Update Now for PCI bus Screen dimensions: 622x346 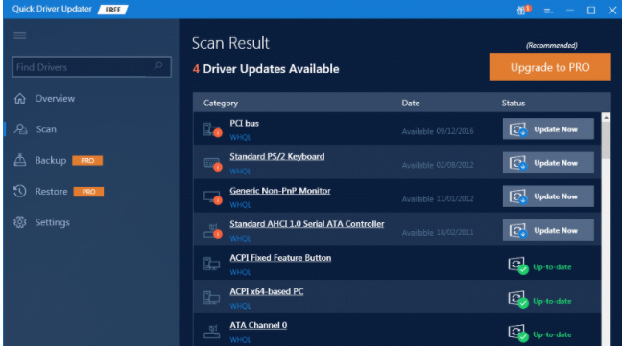pos(548,129)
